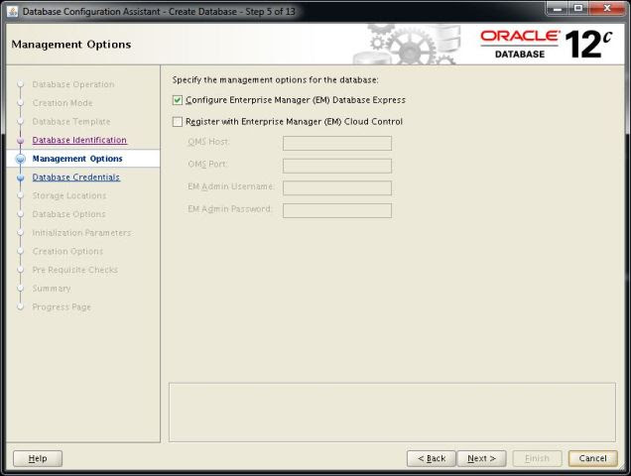Go to Database Credentials step

pos(76,178)
